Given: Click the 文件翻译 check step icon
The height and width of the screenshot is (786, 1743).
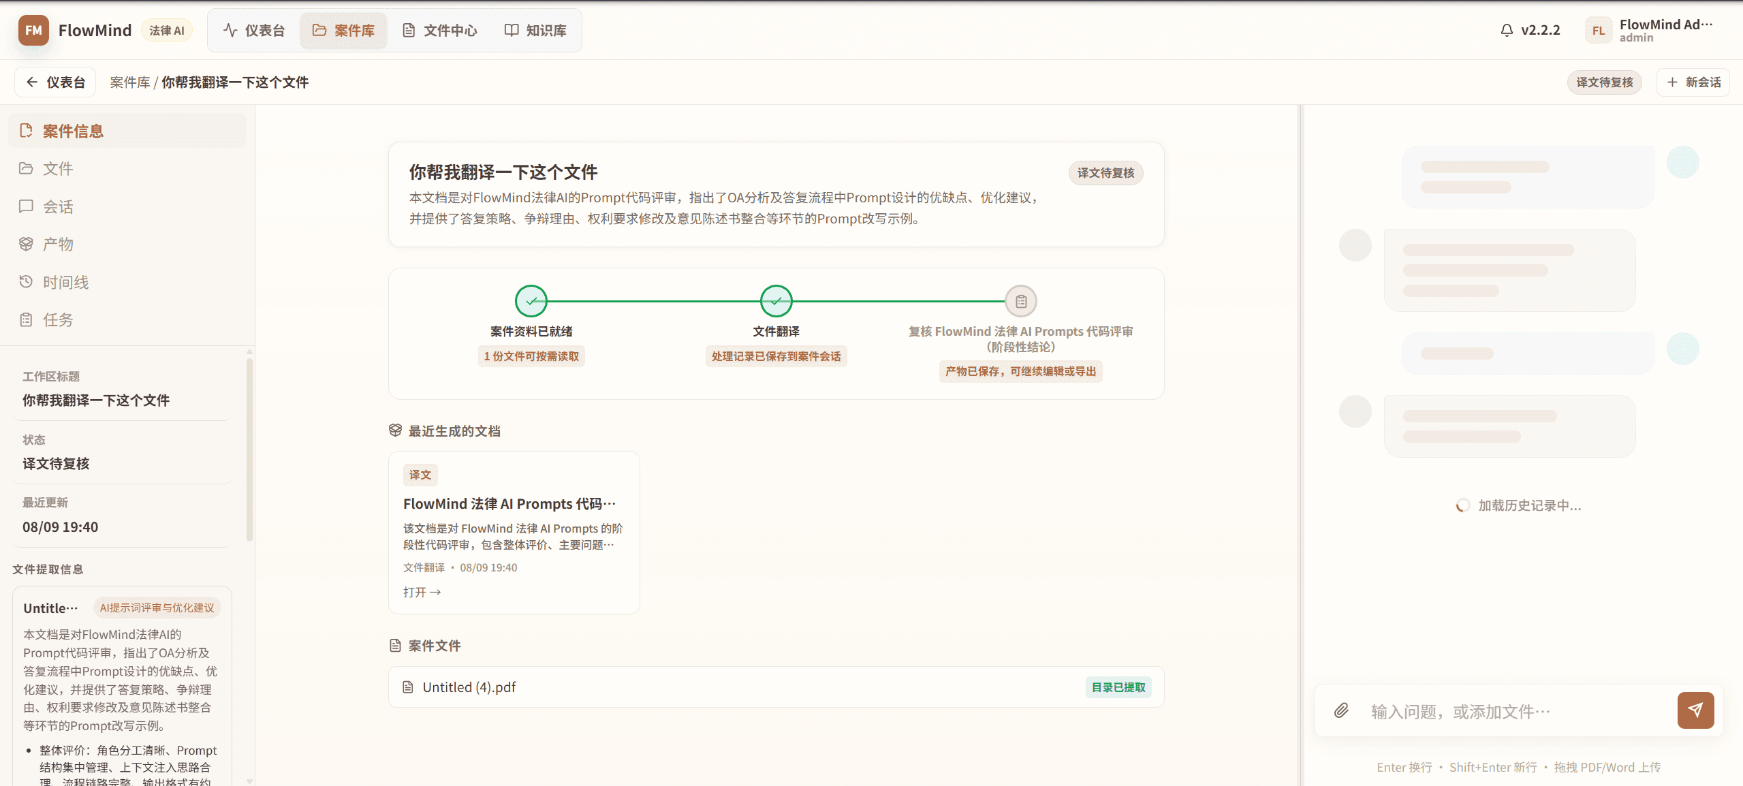Looking at the screenshot, I should (776, 301).
